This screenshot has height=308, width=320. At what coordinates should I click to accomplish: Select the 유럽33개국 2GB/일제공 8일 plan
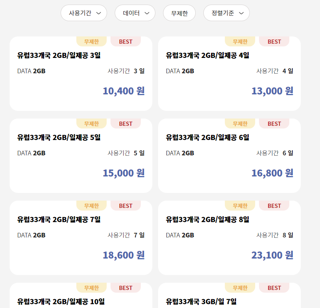coord(207,219)
